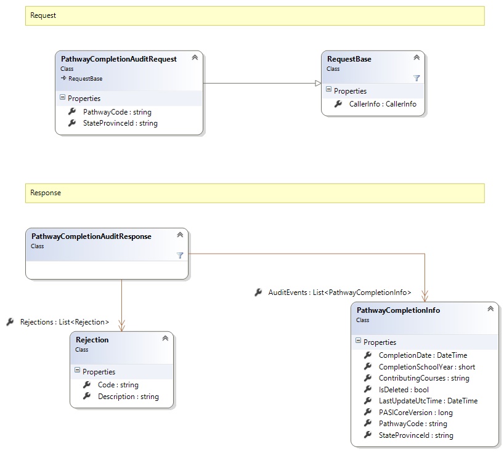The width and height of the screenshot is (504, 452).
Task: Click the wrench icon next to AuditEvents label
Action: pos(258,293)
